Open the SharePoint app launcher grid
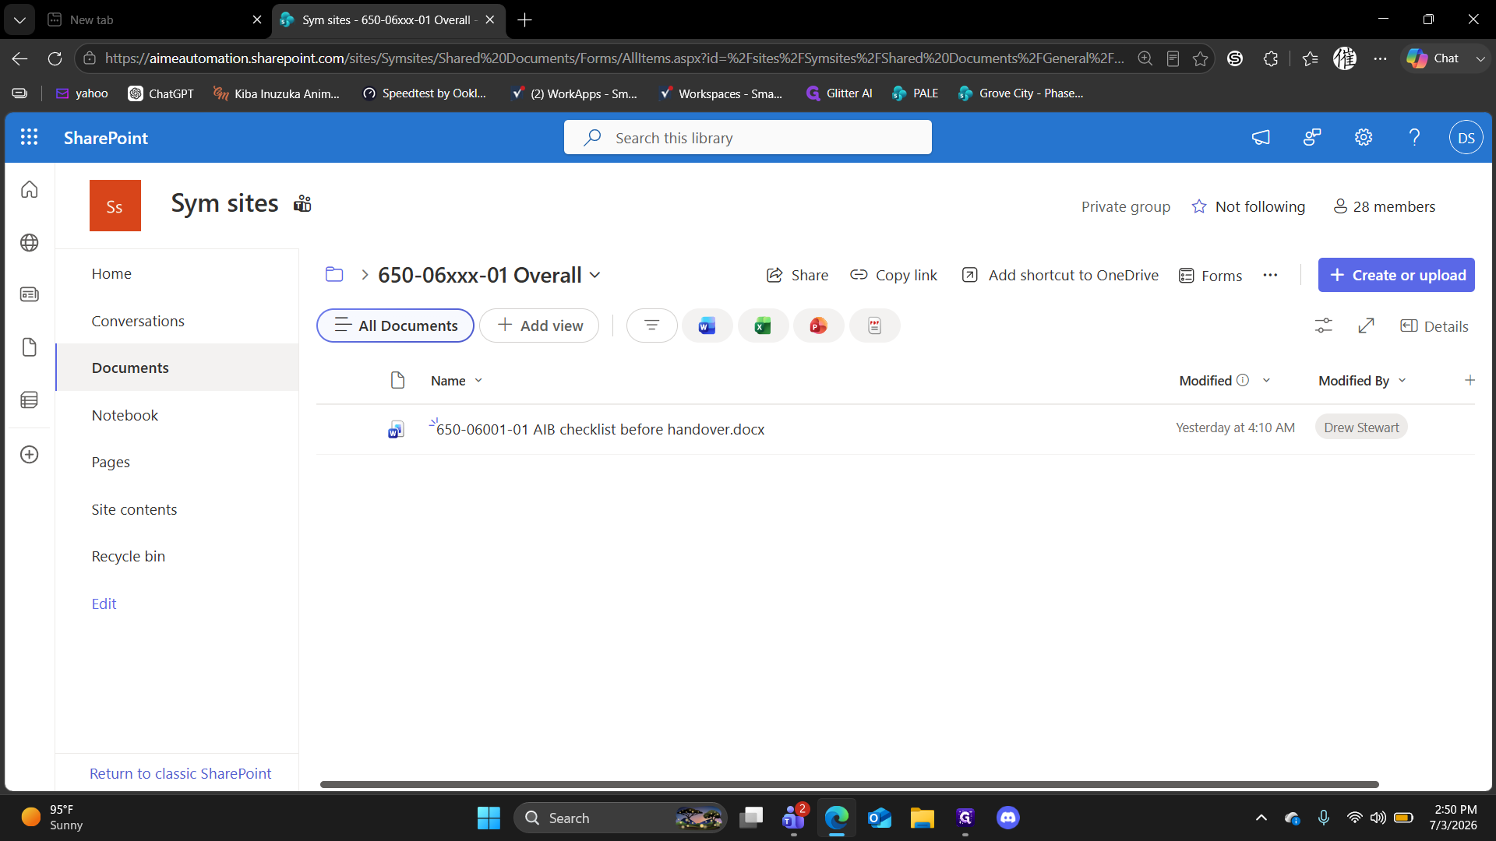 click(29, 137)
